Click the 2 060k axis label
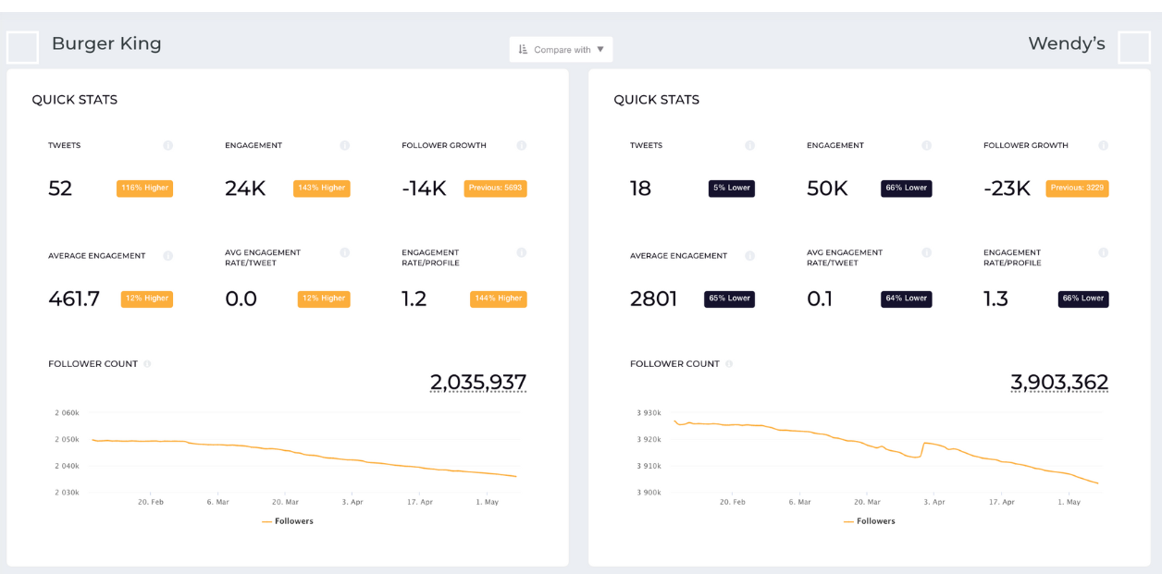Image resolution: width=1162 pixels, height=586 pixels. pos(67,413)
